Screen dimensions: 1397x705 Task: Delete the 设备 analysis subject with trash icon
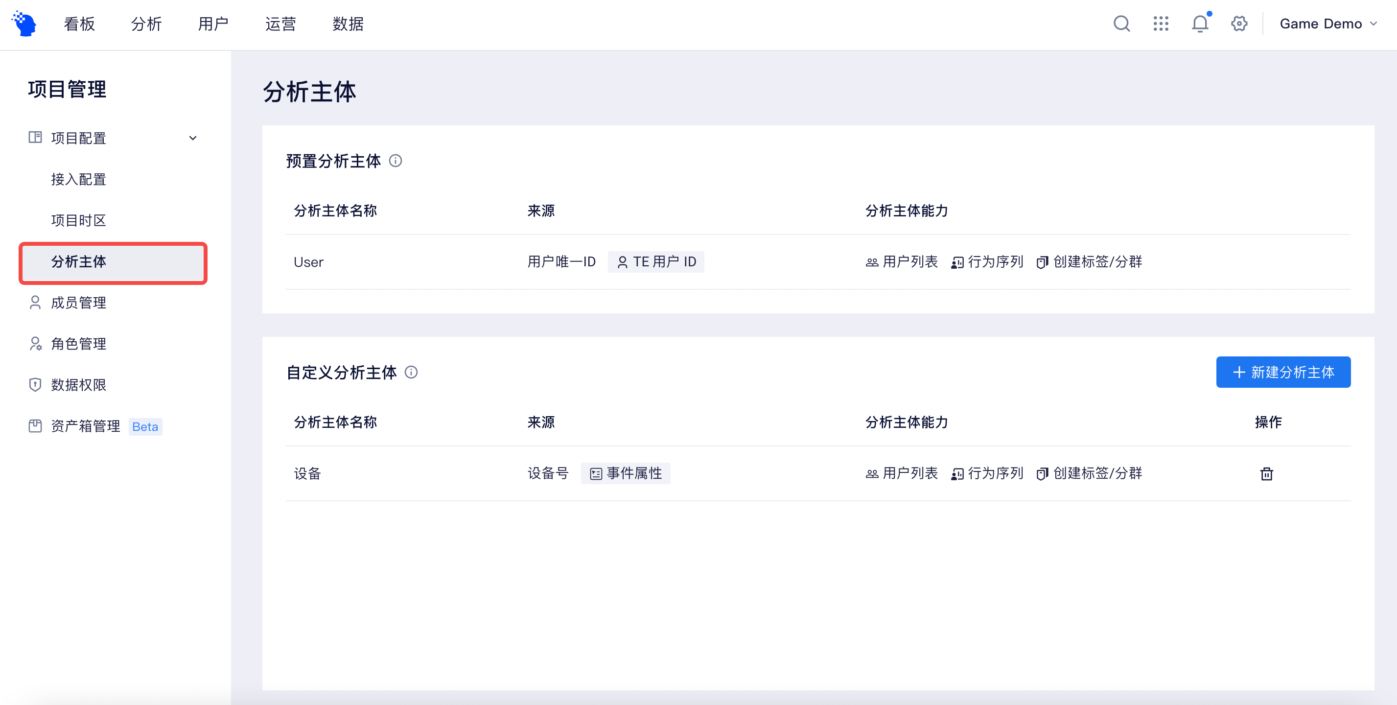(1266, 473)
